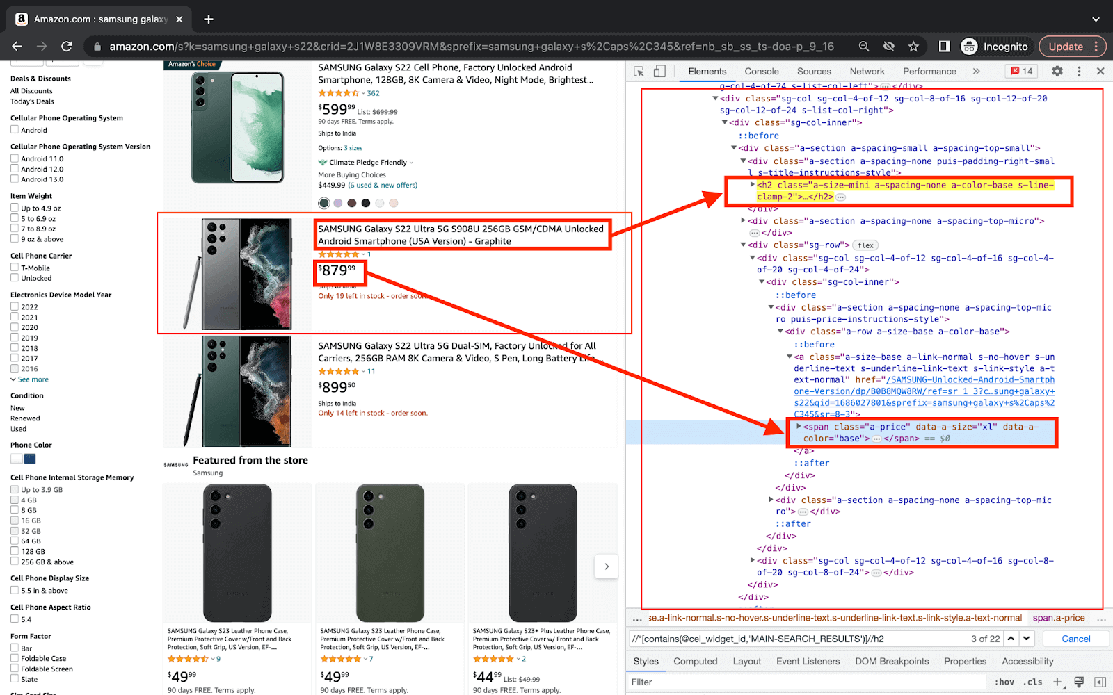Go to next search match arrow
1113x695 pixels.
pyautogui.click(x=1027, y=638)
